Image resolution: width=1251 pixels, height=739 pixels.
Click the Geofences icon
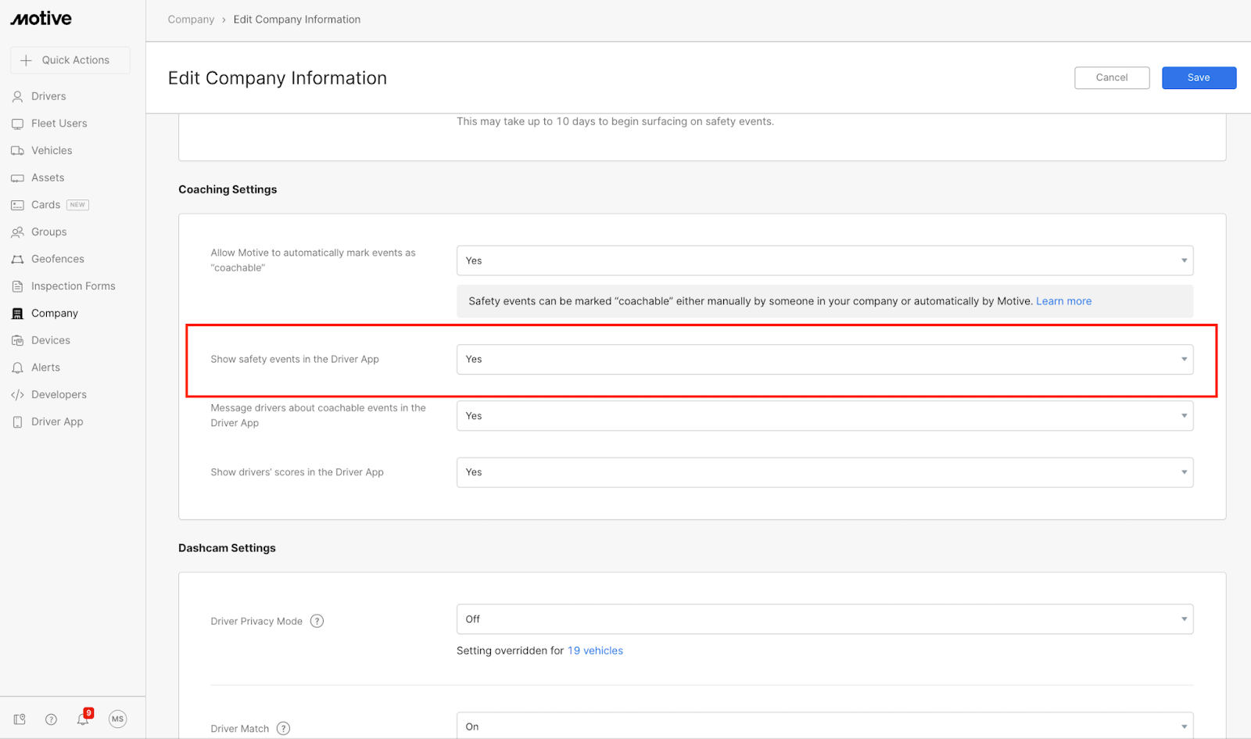pyautogui.click(x=17, y=260)
